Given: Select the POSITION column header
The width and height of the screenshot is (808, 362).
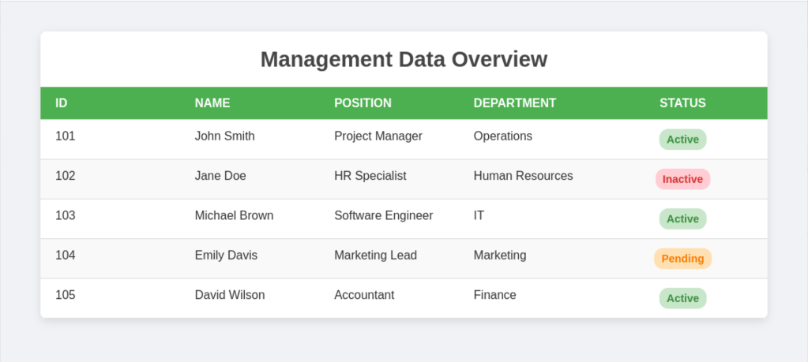Looking at the screenshot, I should (363, 103).
